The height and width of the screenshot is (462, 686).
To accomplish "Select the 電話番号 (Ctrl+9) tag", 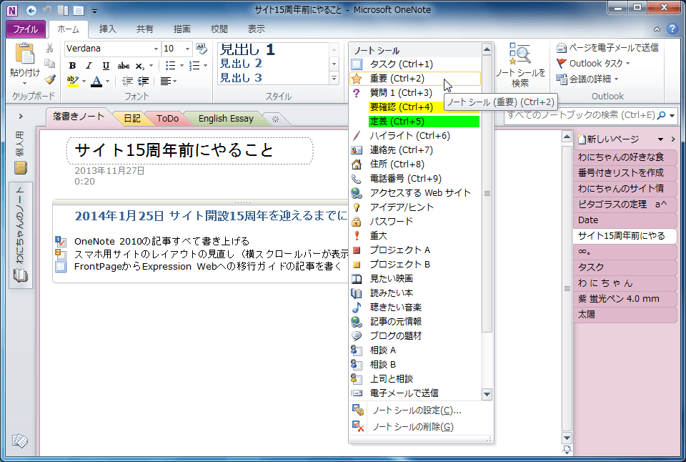I will 414,179.
